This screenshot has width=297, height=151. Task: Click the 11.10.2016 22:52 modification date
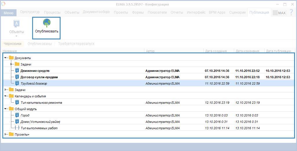click(x=247, y=71)
